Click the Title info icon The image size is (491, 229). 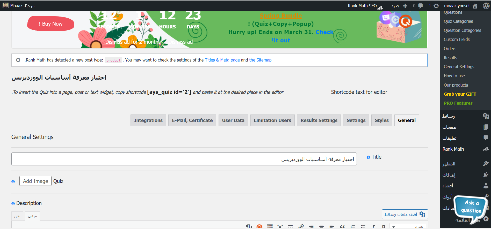coord(368,157)
